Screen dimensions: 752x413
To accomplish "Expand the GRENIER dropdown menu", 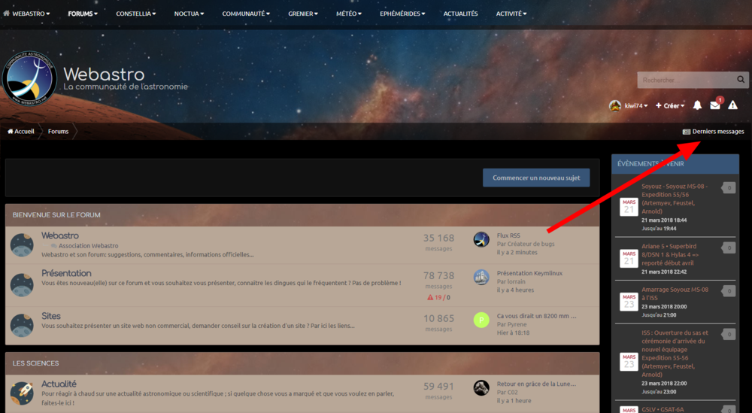I will point(303,14).
